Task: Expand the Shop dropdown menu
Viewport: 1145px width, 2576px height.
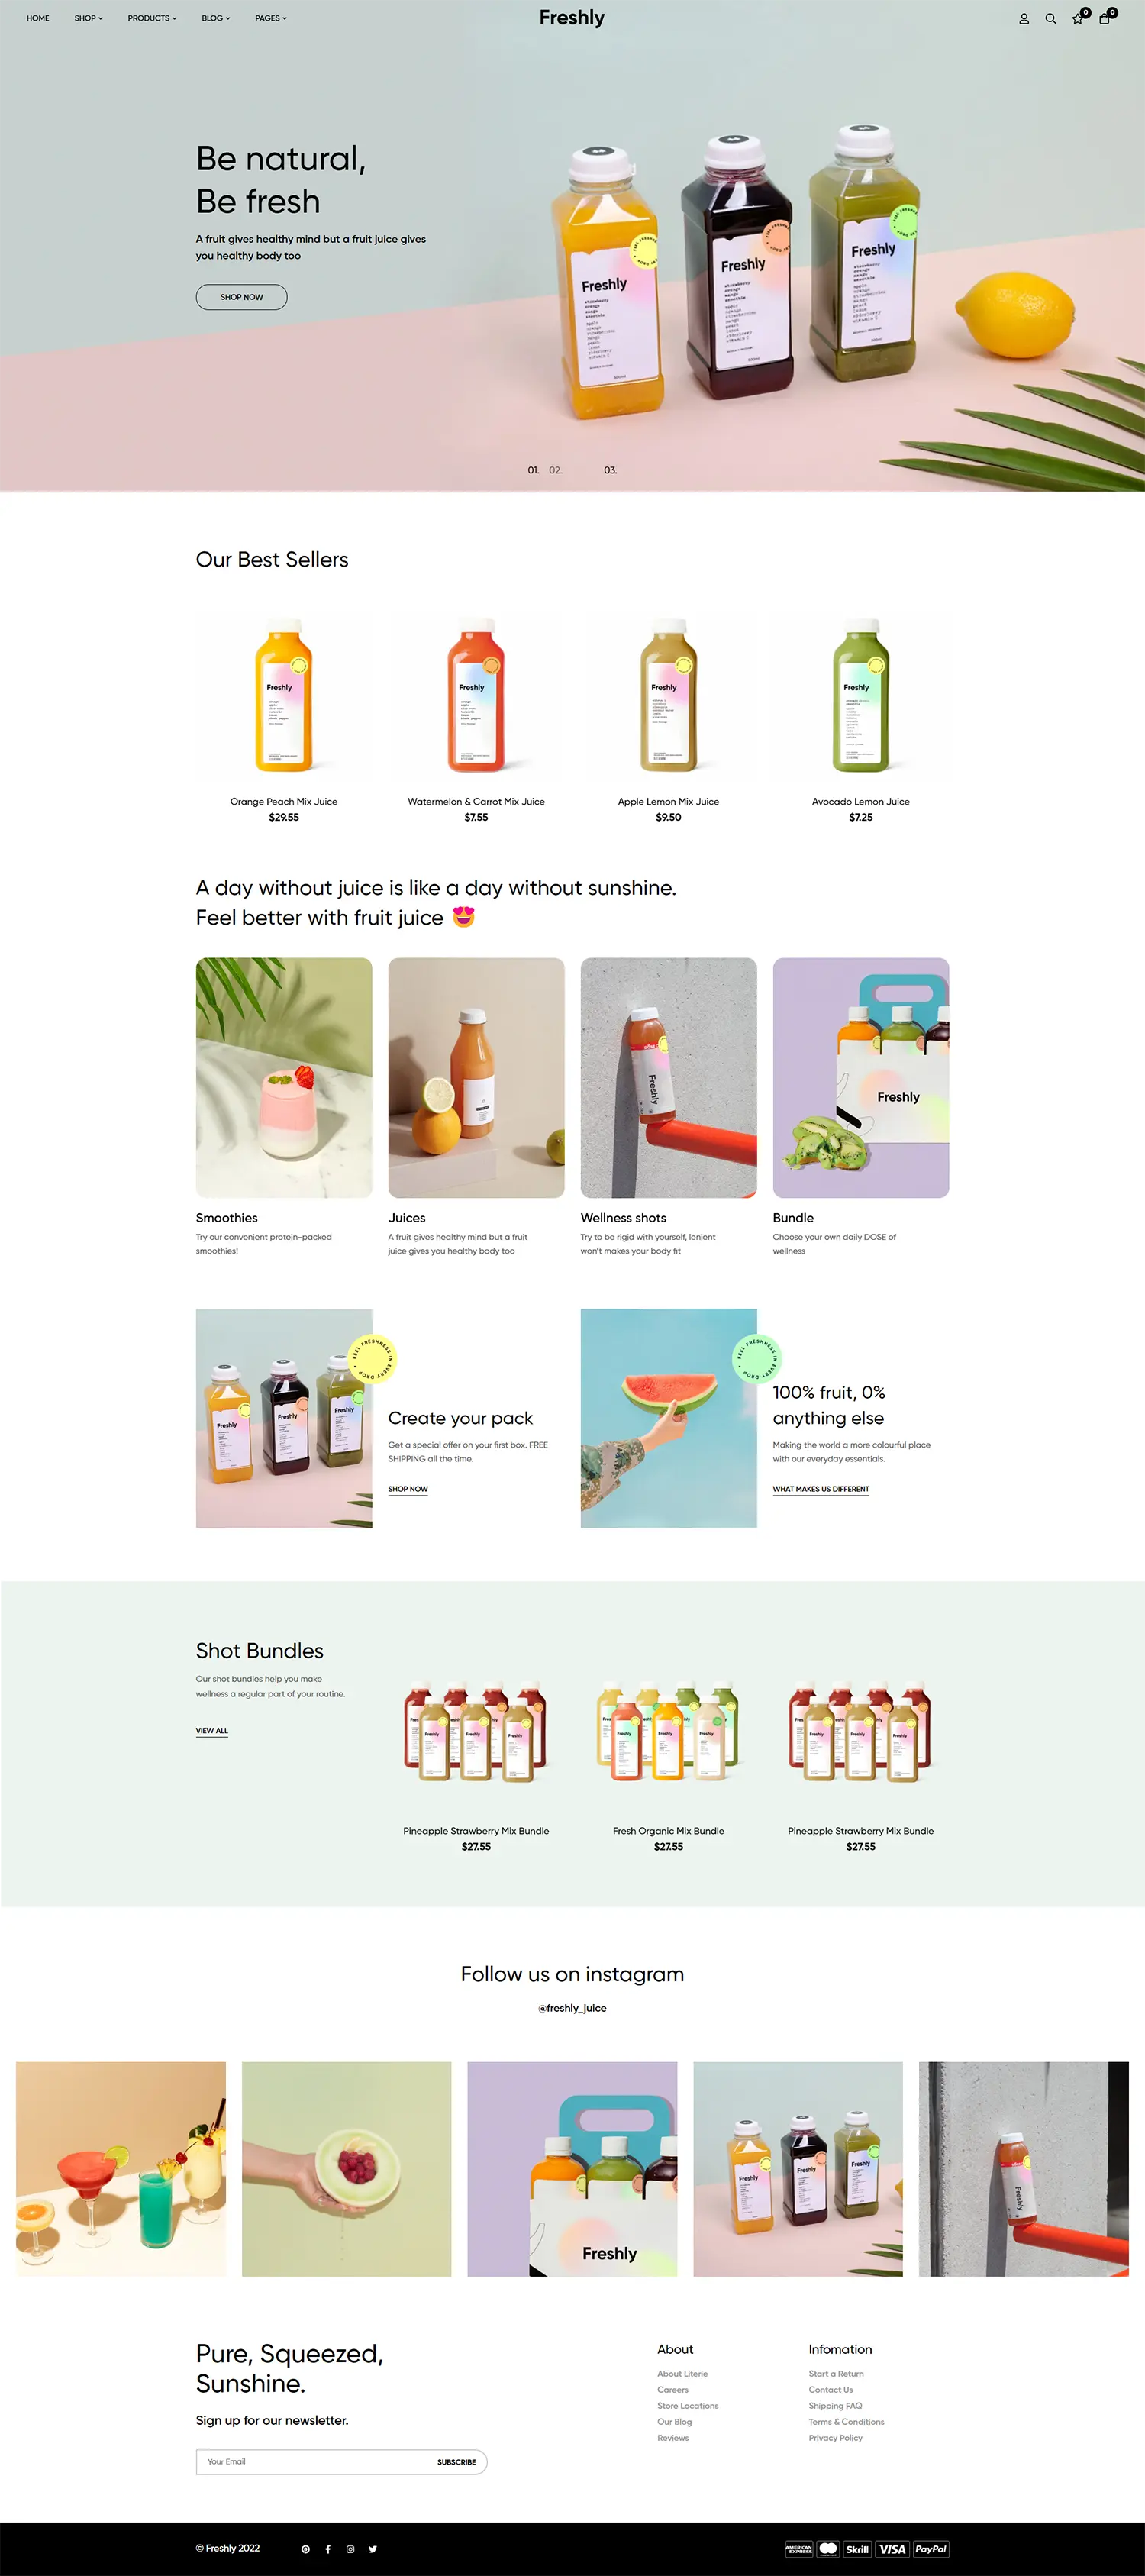Action: click(x=88, y=18)
